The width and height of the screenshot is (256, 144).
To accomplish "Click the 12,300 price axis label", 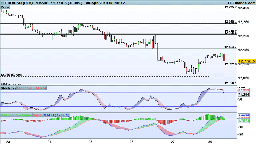I will [x=244, y=8].
